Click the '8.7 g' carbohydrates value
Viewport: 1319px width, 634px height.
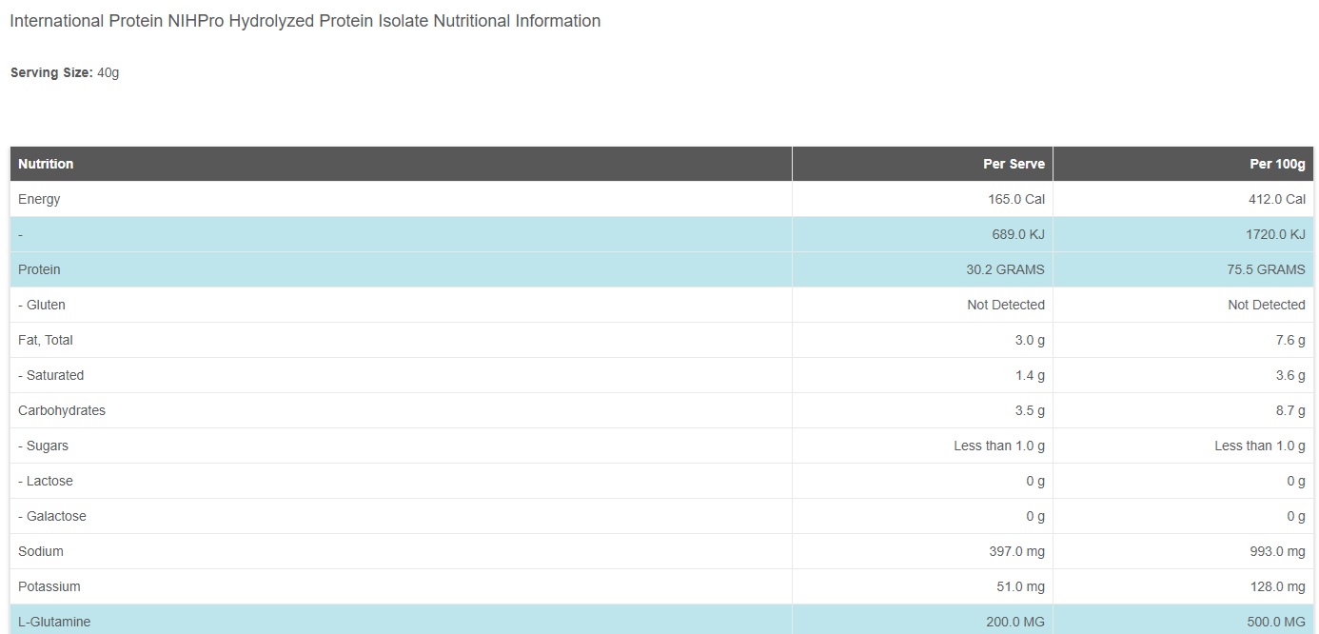tap(1290, 410)
